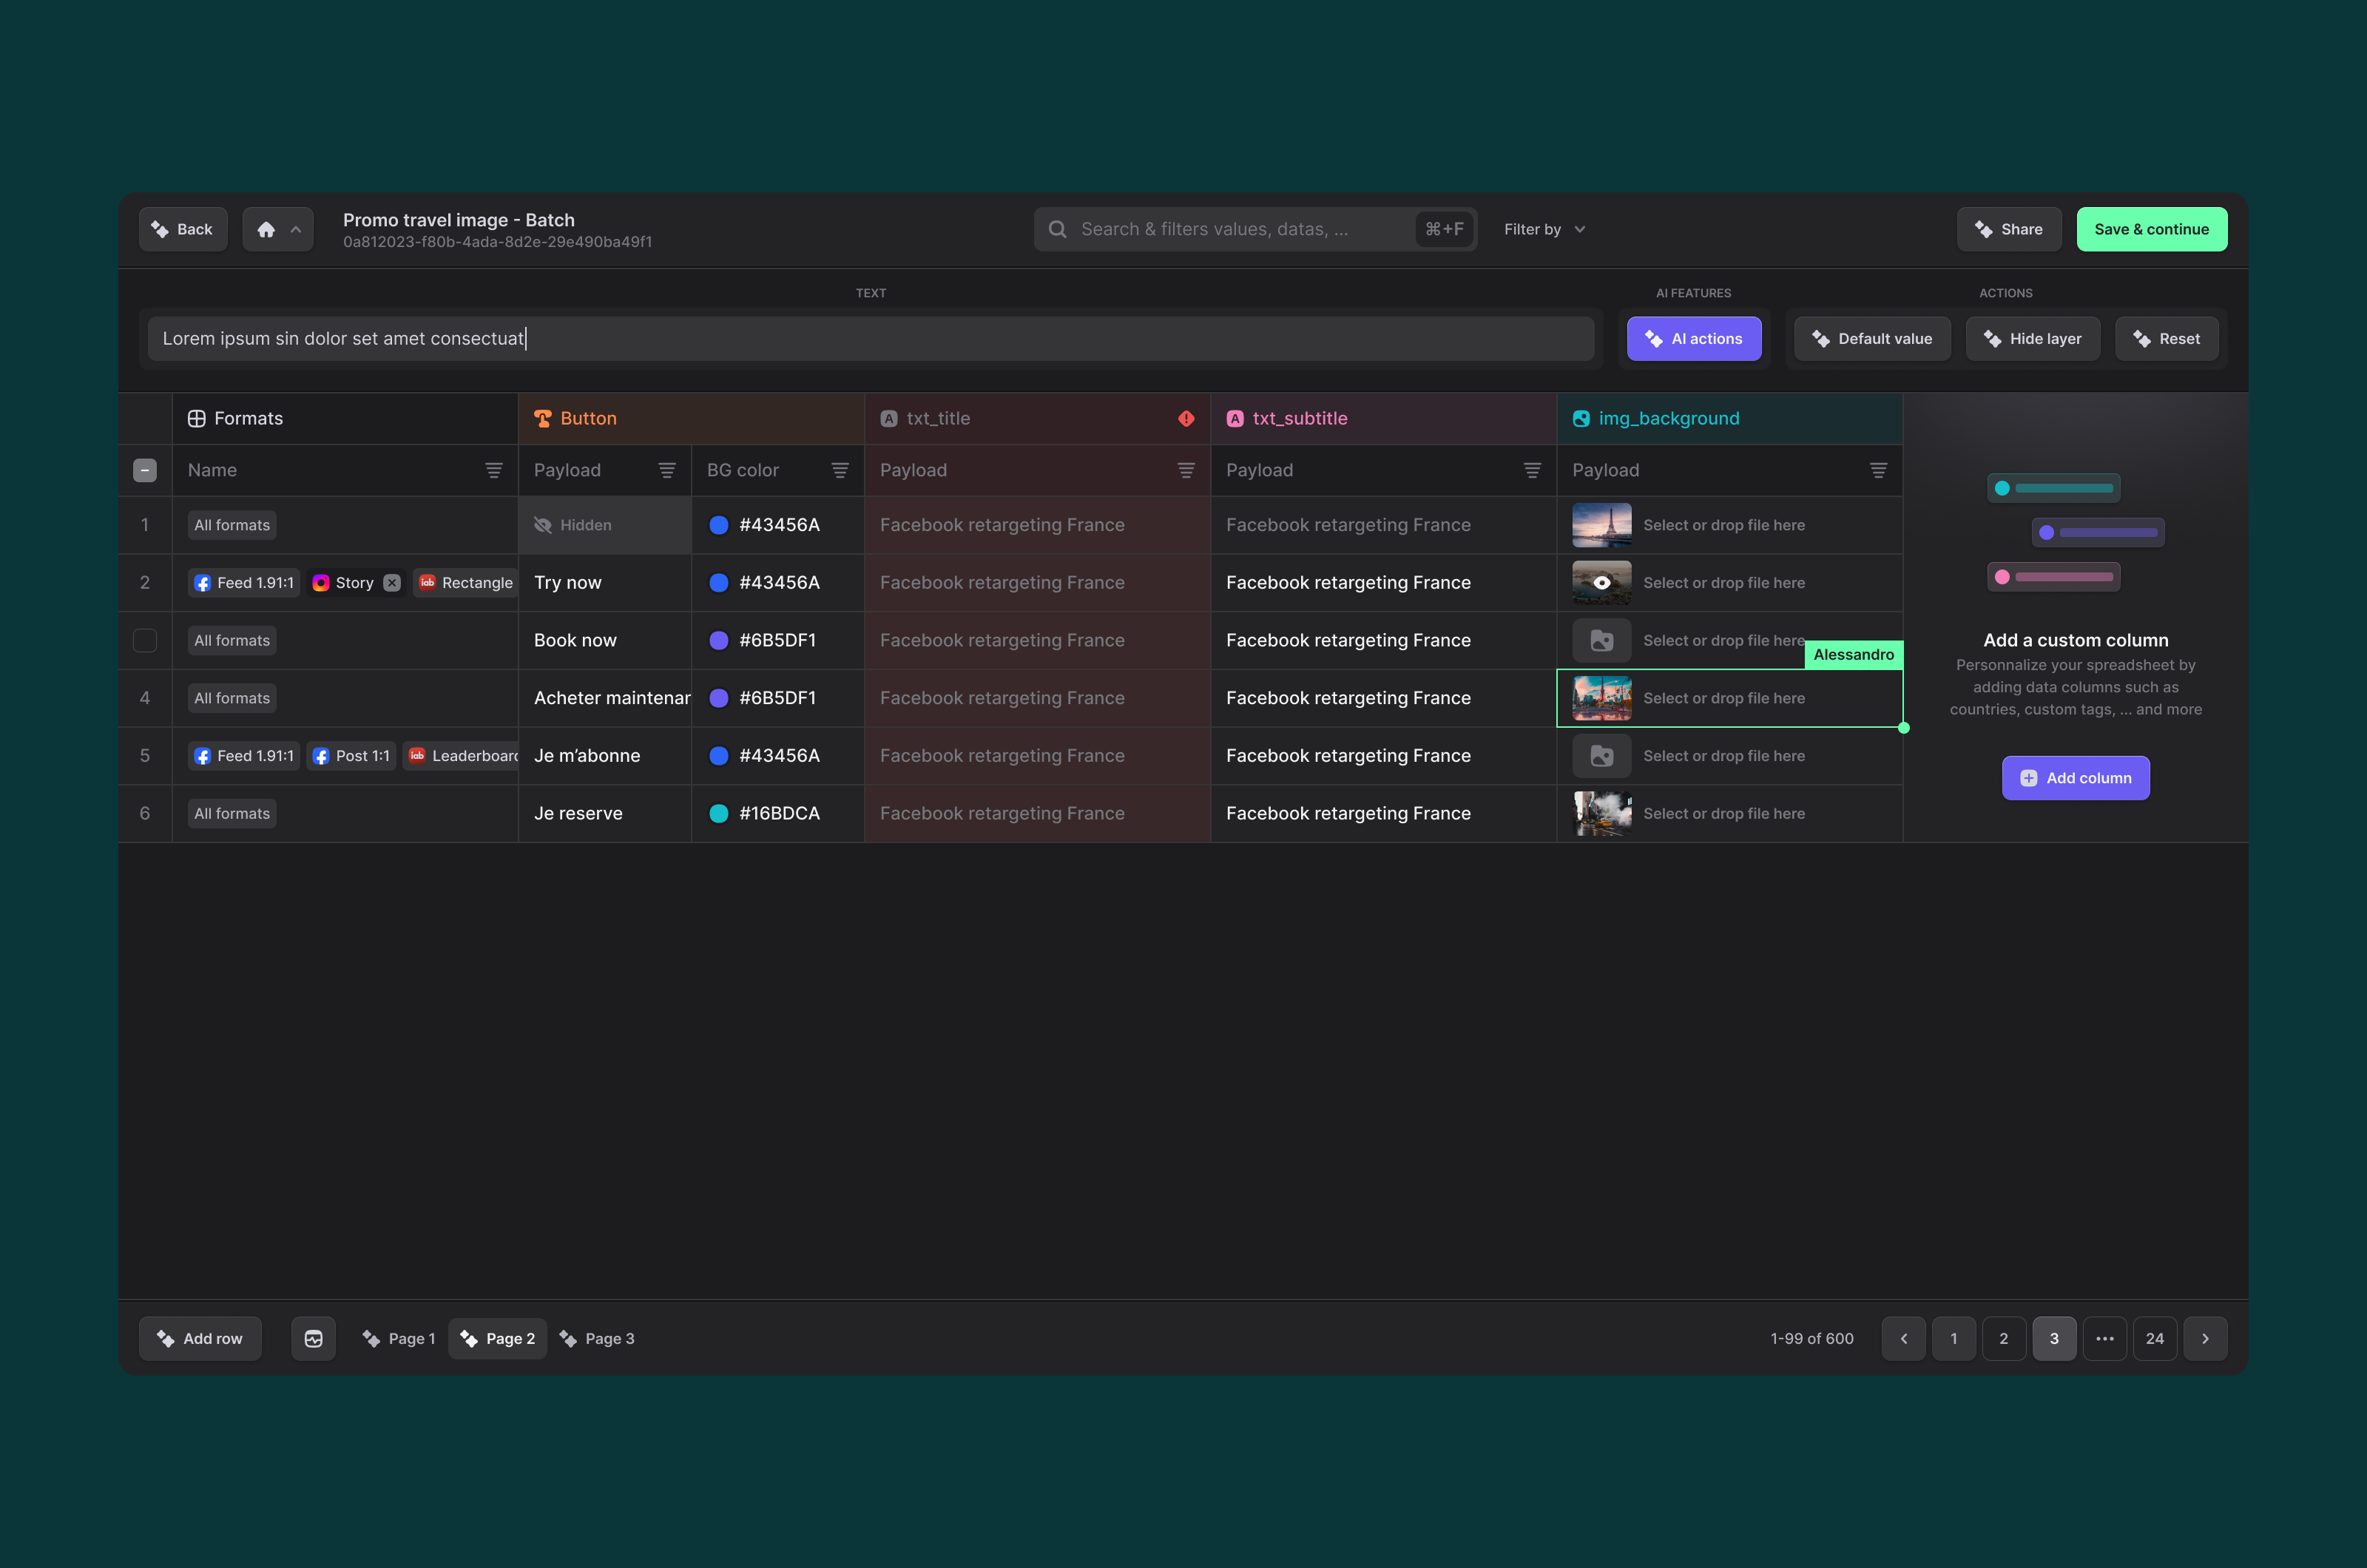Viewport: 2367px width, 1568px height.
Task: Open the pagination ellipsis menu
Action: pyautogui.click(x=2105, y=1338)
